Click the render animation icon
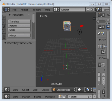Screen dimensions: 112x101 [102, 46]
